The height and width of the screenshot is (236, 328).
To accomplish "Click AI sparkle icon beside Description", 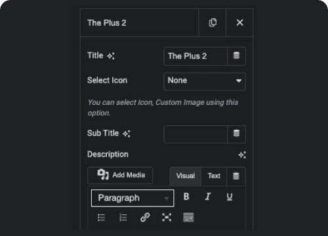I will [x=242, y=155].
